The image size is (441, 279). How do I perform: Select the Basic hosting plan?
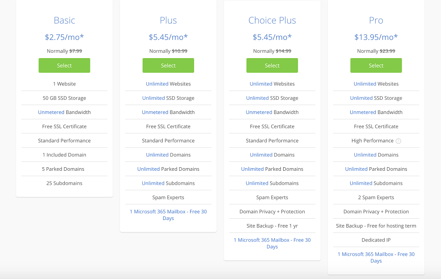(64, 66)
